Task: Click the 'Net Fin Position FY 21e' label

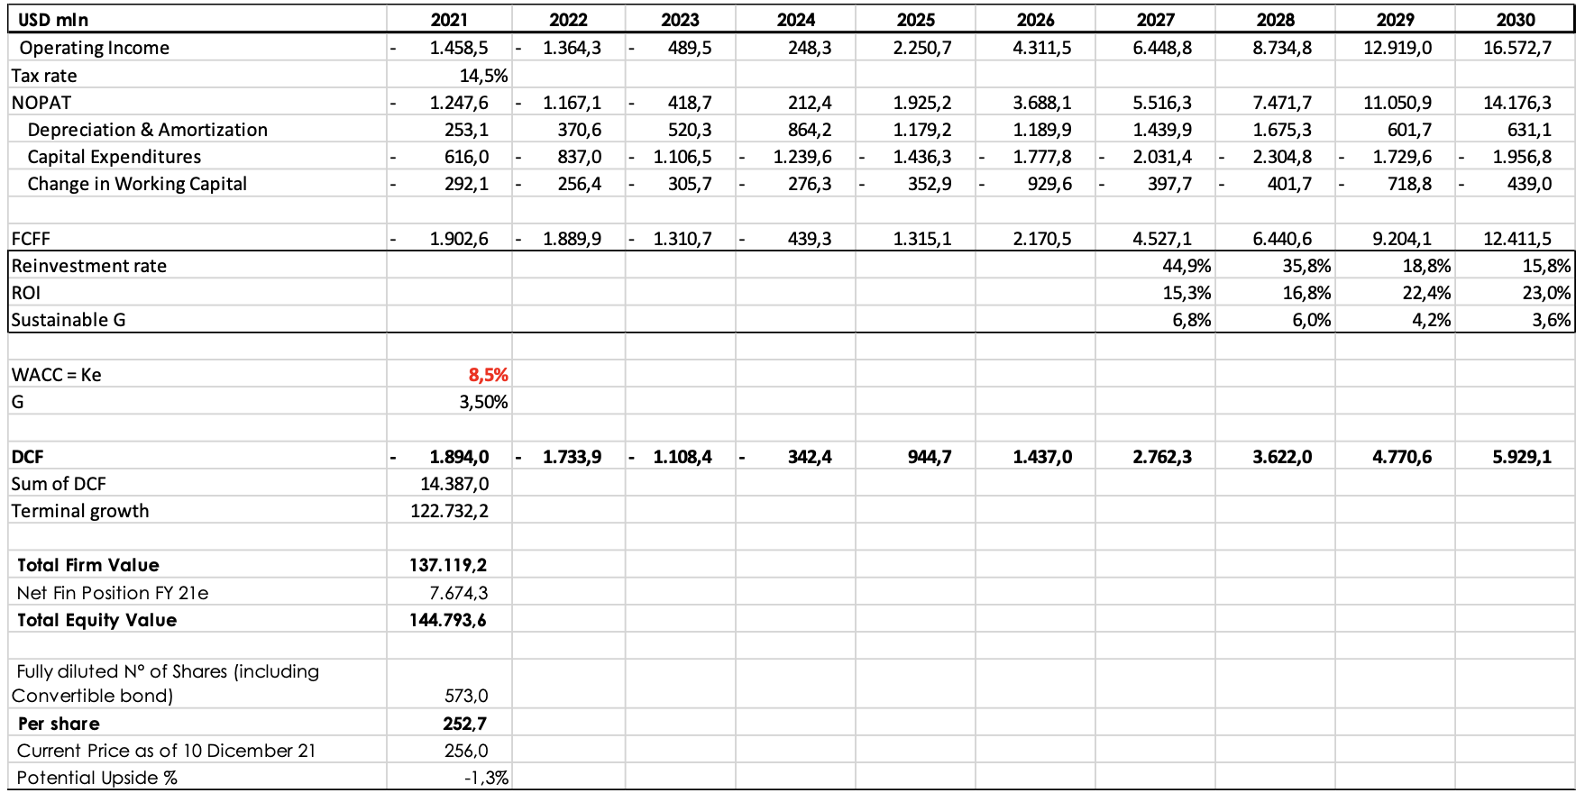Action: pos(113,593)
